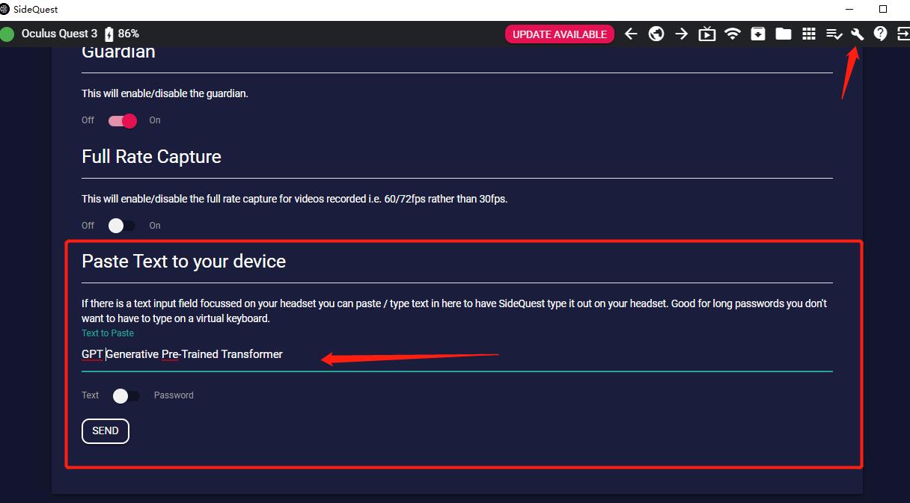Go forward with the right arrow icon
This screenshot has width=910, height=503.
[681, 34]
